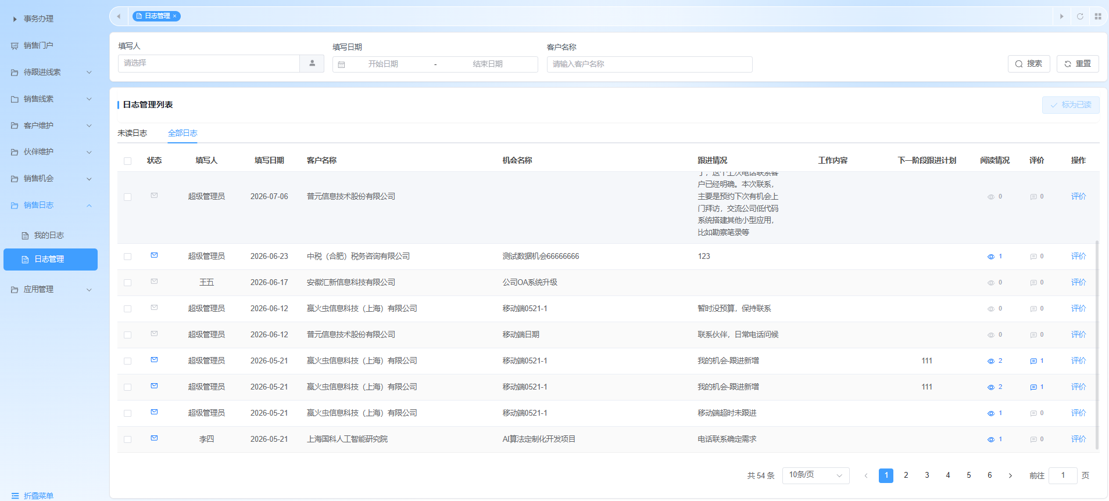The height and width of the screenshot is (501, 1109).
Task: Click the eye read-count icon in 王五 row
Action: click(991, 283)
